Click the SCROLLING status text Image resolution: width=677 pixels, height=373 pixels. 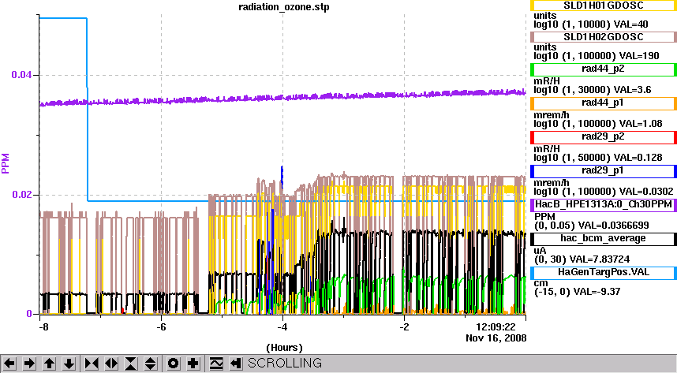(285, 363)
